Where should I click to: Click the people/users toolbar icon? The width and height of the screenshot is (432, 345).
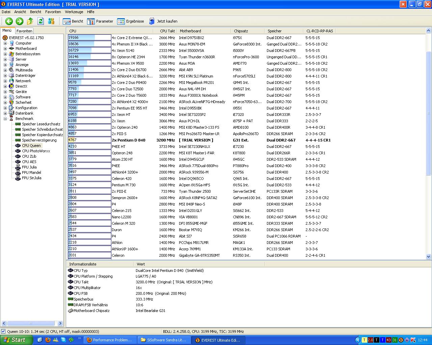pos(51,21)
